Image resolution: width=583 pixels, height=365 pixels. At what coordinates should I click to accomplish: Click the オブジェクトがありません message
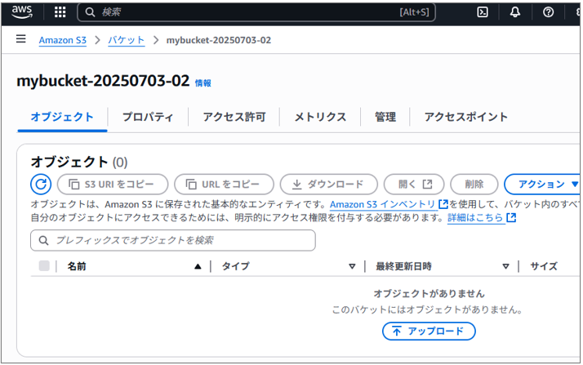click(429, 294)
